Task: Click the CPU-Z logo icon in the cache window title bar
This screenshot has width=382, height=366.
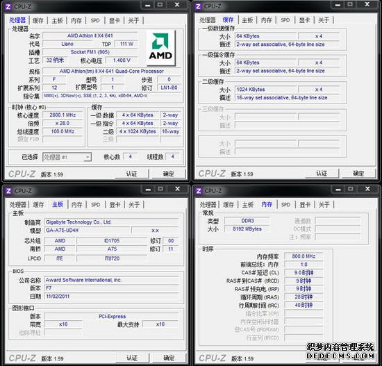Action: [199, 6]
